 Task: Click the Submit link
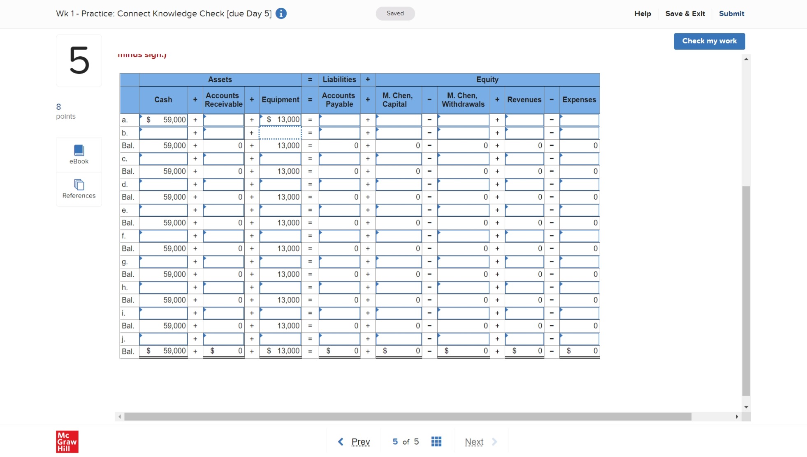(x=731, y=13)
